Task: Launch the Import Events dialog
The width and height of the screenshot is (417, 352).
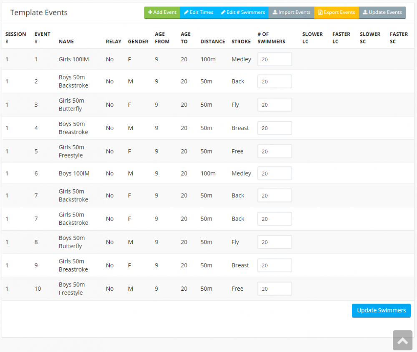Action: point(291,13)
